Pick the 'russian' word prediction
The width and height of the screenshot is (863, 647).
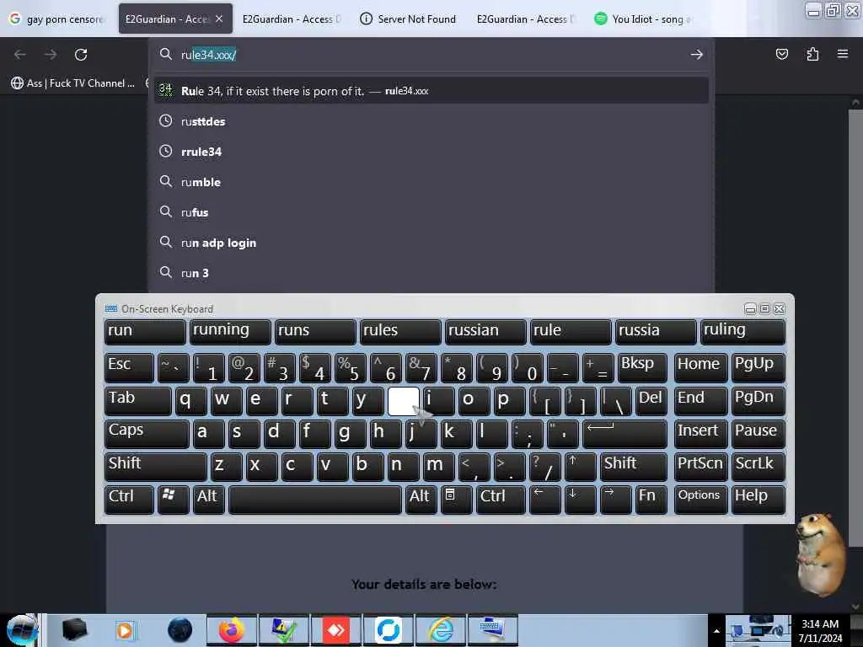485,331
